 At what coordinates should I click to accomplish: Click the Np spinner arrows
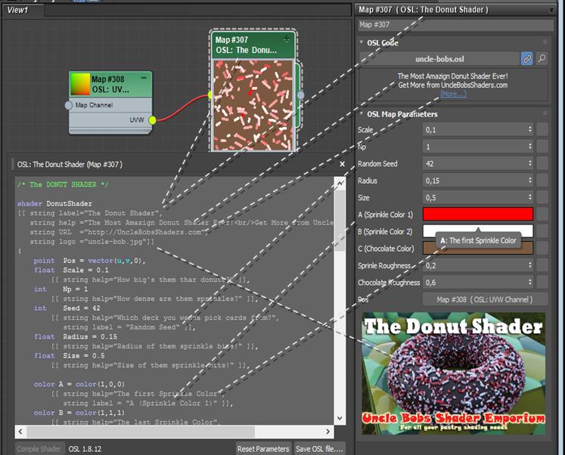[x=529, y=146]
